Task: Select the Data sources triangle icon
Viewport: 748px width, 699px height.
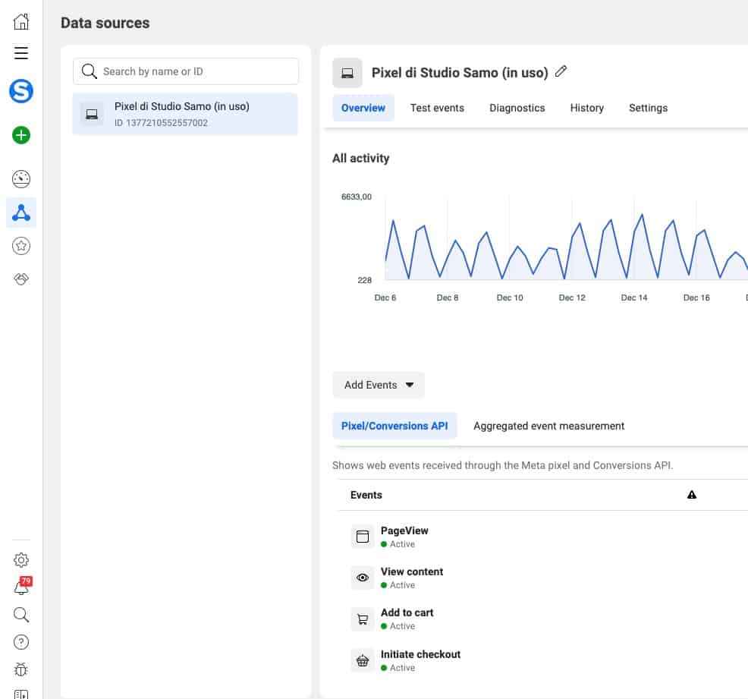Action: [21, 213]
